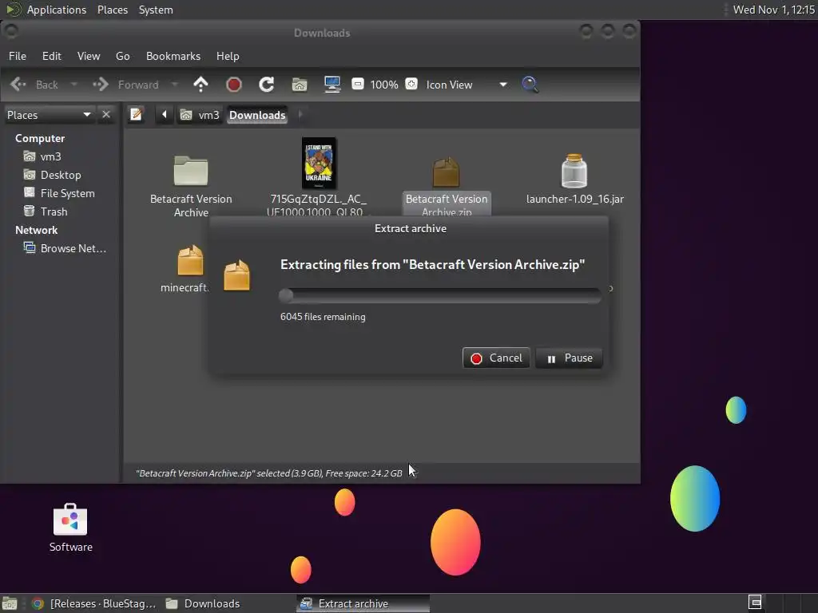This screenshot has height=613, width=818.
Task: Open the Places panel menu
Action: 113,10
